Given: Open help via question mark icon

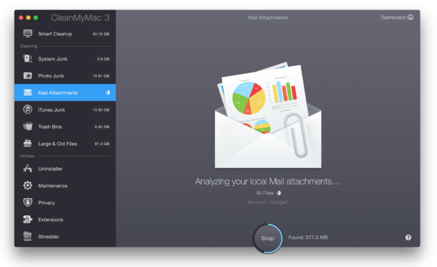Looking at the screenshot, I should 408,237.
